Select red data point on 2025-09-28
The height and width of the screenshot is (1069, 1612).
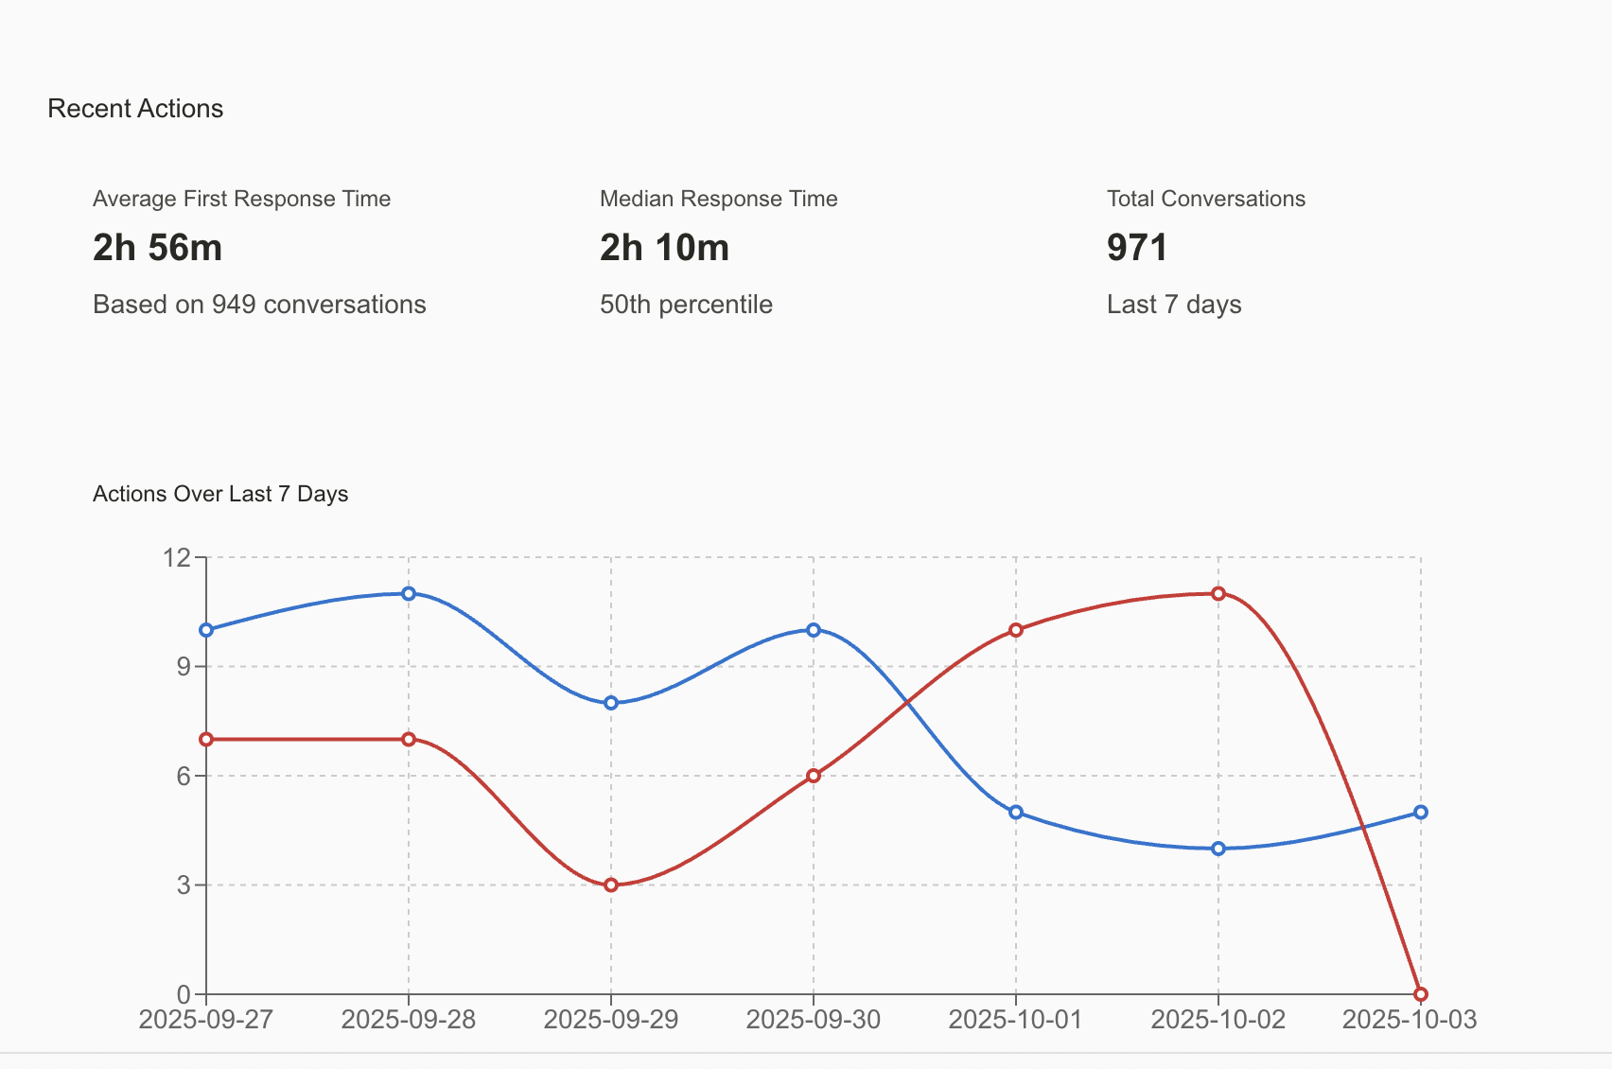click(409, 739)
